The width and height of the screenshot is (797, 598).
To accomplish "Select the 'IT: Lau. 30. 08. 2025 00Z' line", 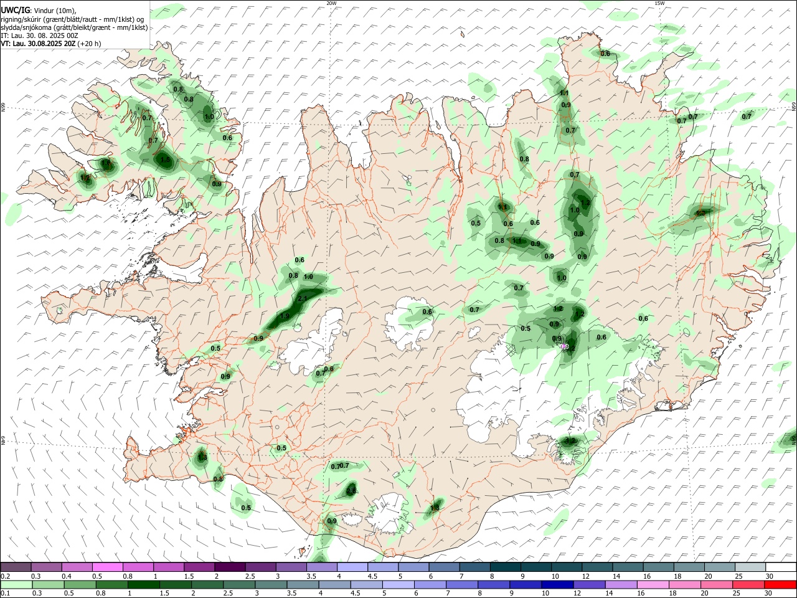I will pyautogui.click(x=39, y=36).
